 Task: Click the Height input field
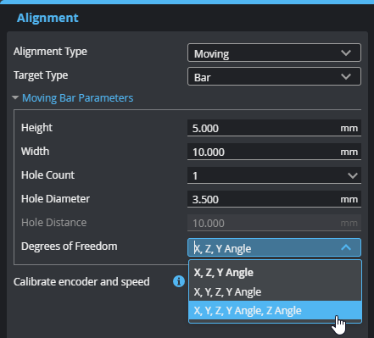tap(274, 128)
